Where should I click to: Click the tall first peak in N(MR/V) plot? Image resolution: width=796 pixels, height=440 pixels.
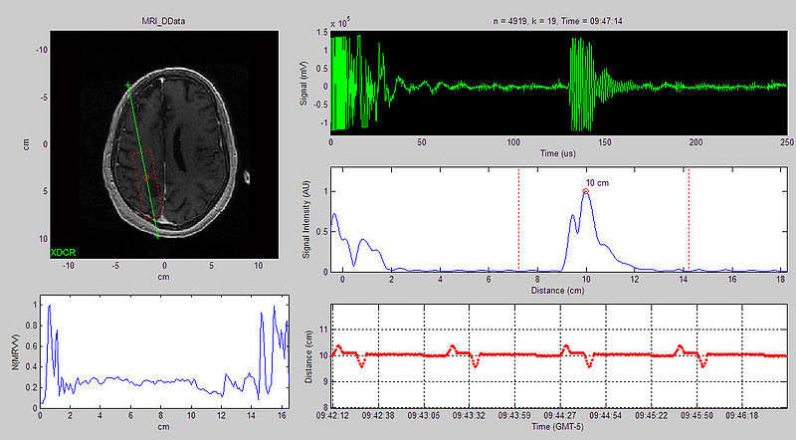point(49,311)
